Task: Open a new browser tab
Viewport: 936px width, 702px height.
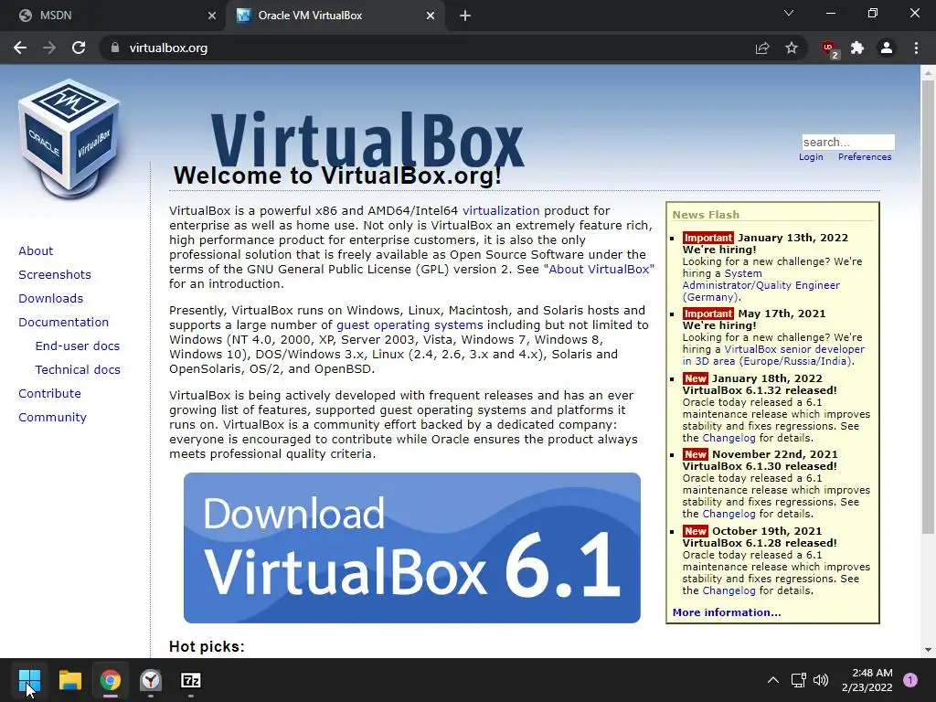Action: (465, 16)
